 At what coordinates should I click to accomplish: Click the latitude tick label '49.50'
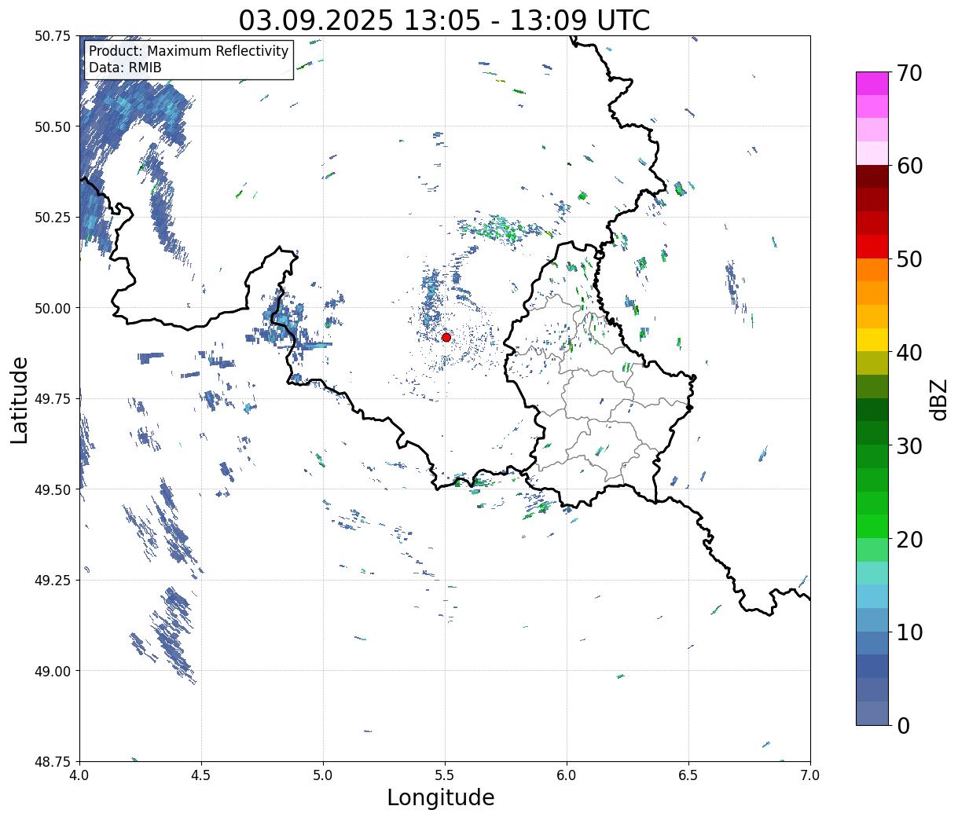53,489
